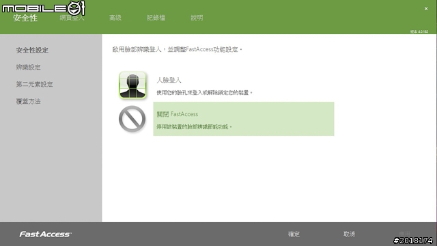Open the 說明 tab
The width and height of the screenshot is (437, 246).
click(197, 18)
